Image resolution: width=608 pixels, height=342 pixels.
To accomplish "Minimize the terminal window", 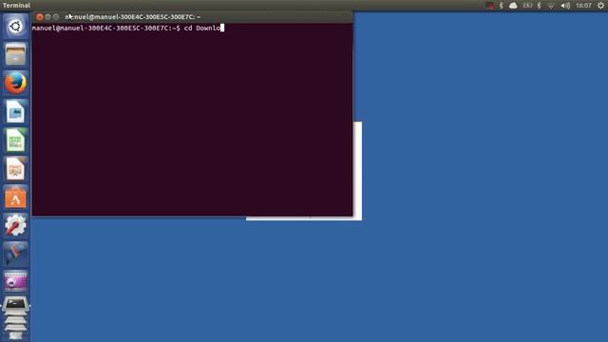I will point(47,17).
